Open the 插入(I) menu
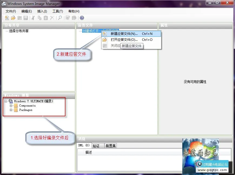The image size is (235, 175). click(42, 11)
